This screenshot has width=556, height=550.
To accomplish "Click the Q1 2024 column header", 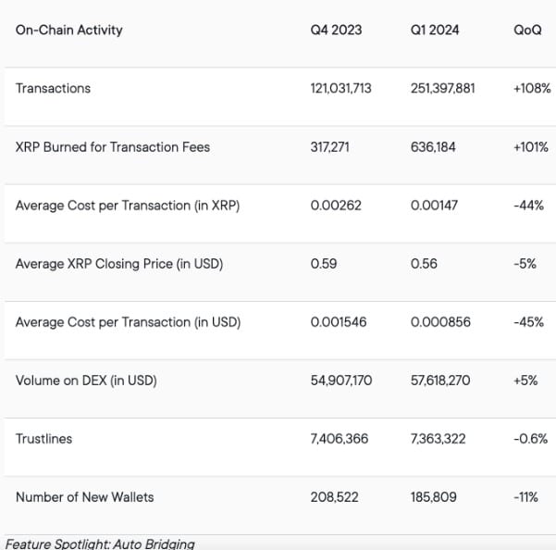I will coord(435,30).
